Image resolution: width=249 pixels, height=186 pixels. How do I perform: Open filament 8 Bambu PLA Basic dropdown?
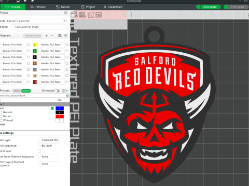tap(51, 63)
